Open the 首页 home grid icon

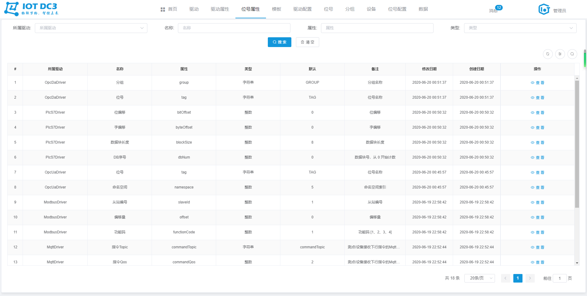[x=163, y=9]
